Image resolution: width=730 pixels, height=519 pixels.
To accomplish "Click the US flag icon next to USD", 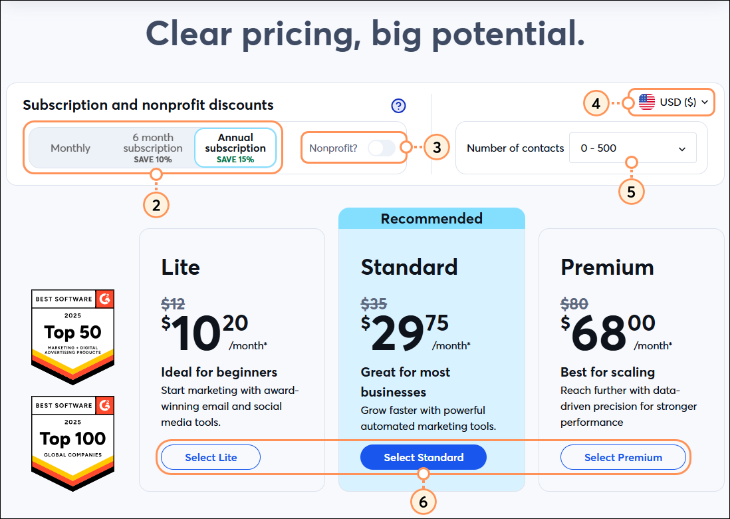I will [x=646, y=102].
